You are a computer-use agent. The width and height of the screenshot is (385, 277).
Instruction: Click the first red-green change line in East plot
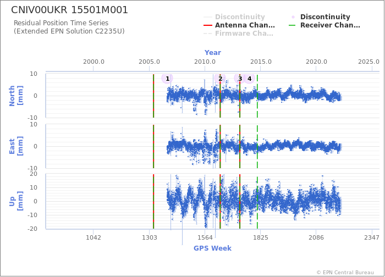click(x=153, y=147)
